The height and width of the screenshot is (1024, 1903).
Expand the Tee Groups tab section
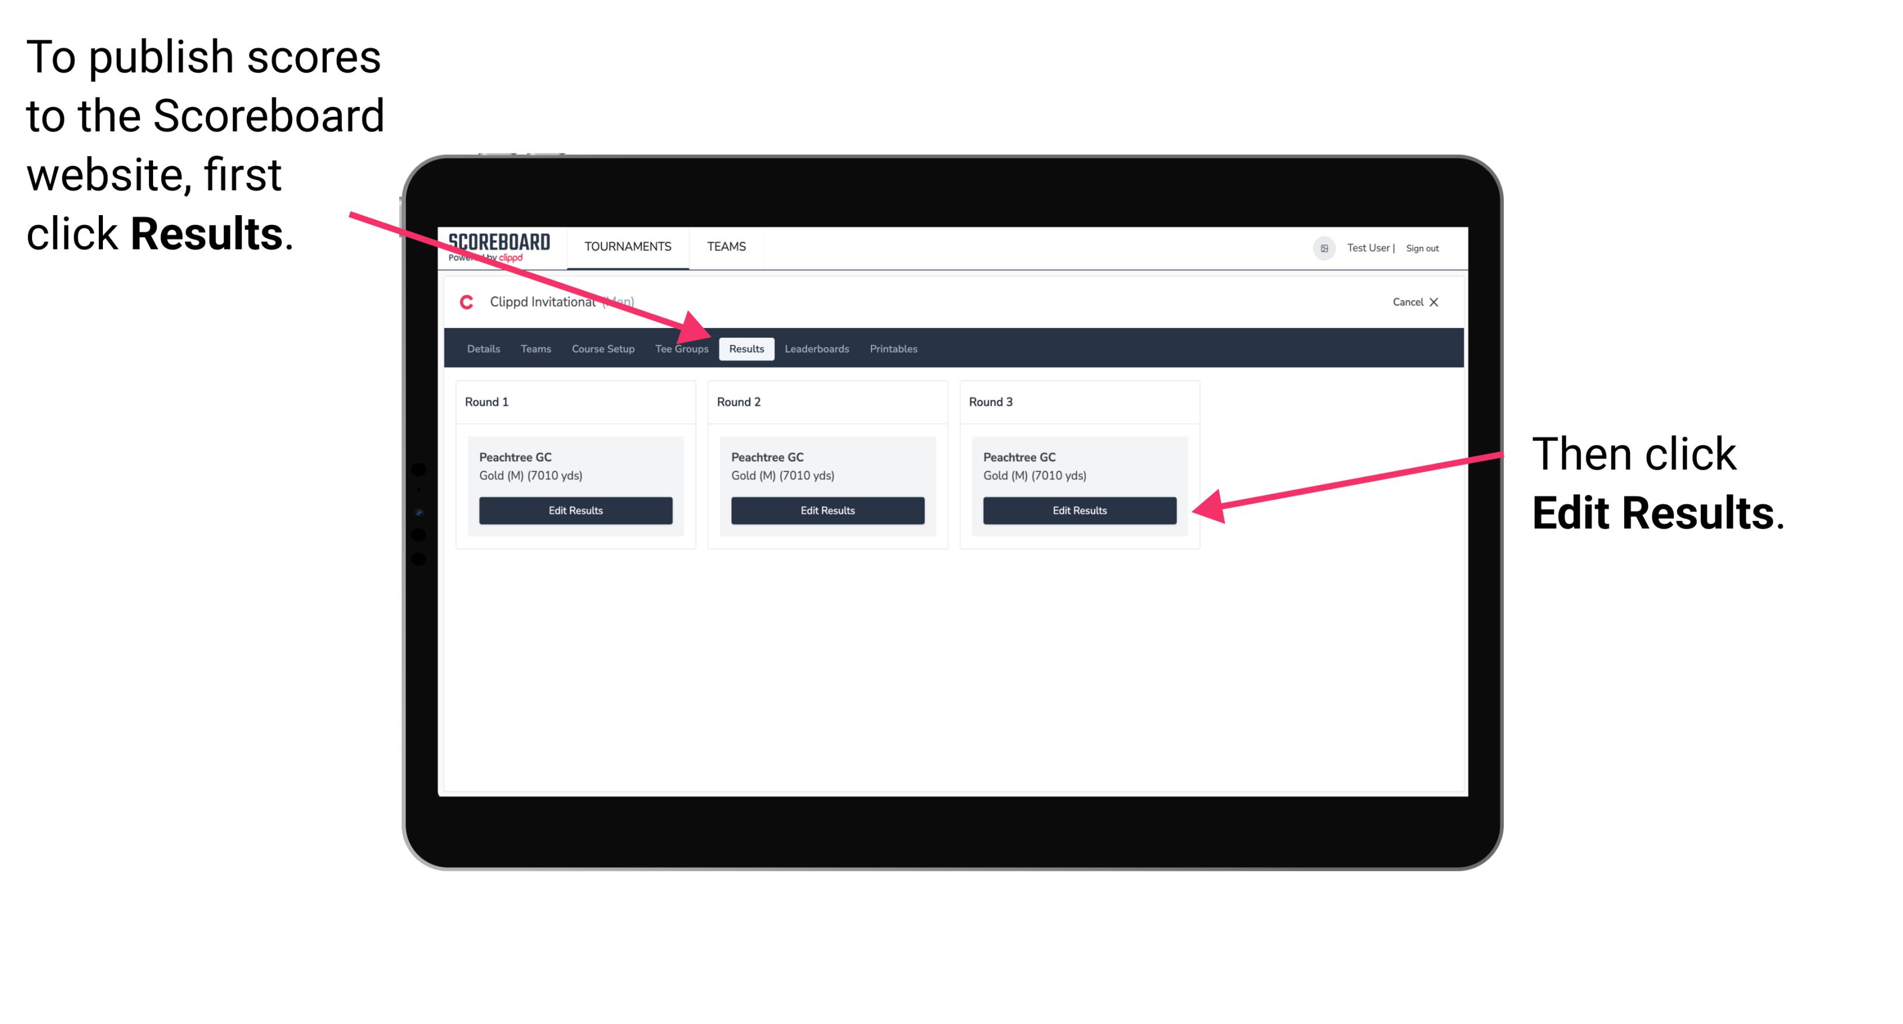681,348
